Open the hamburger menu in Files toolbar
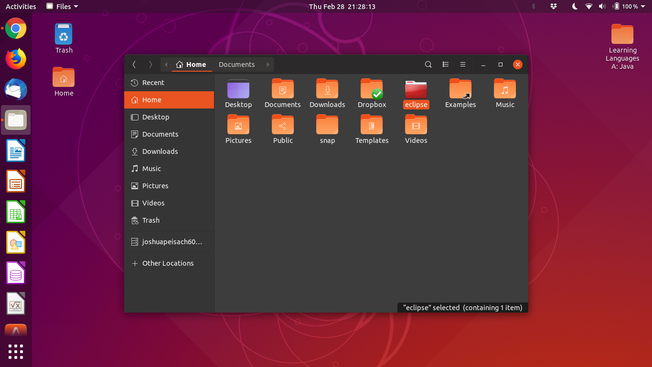Viewport: 652px width, 367px height. pos(463,65)
